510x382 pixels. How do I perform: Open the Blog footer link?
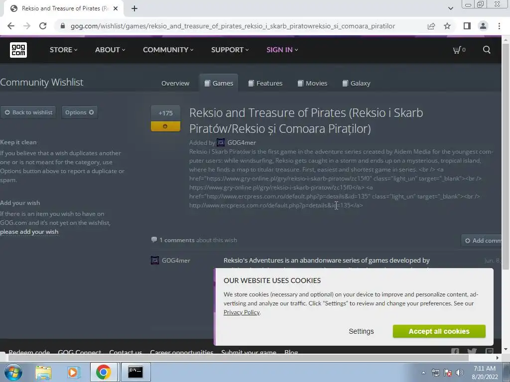coord(291,352)
